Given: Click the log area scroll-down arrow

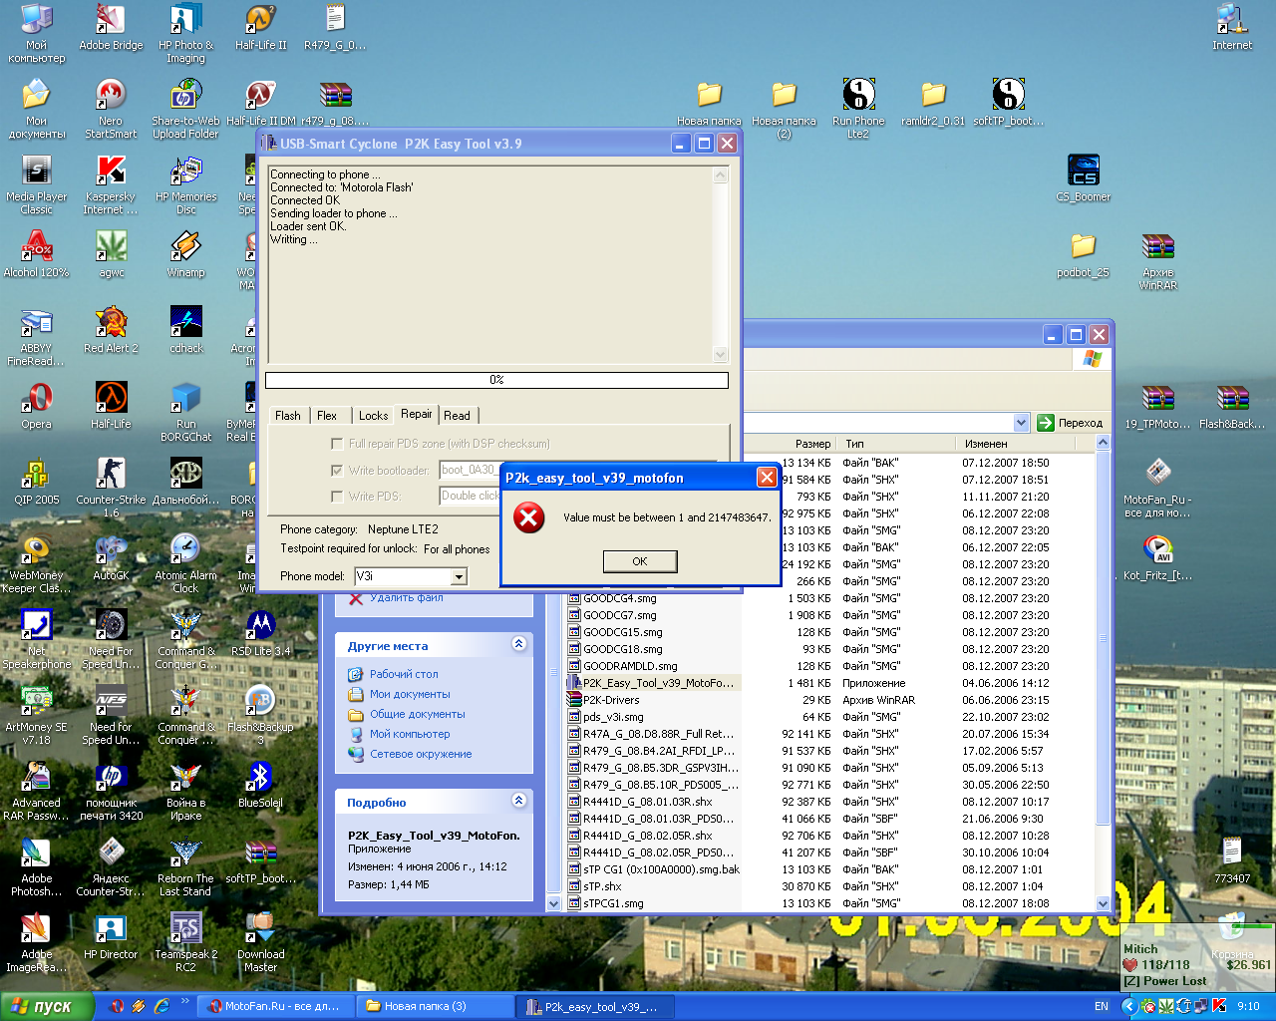Looking at the screenshot, I should [721, 354].
